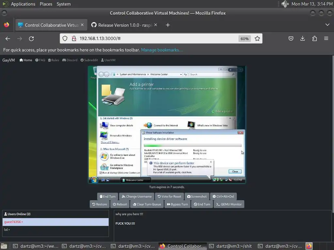Click the Bypass Turn button

point(177,204)
